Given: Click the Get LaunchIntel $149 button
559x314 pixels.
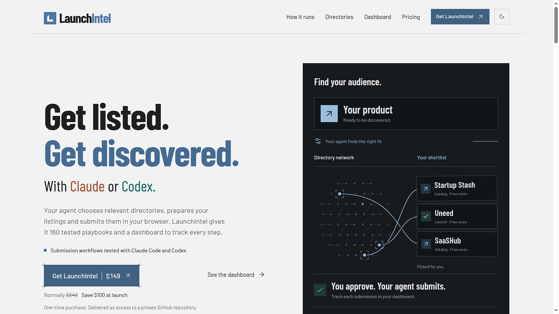Looking at the screenshot, I should click(x=92, y=276).
